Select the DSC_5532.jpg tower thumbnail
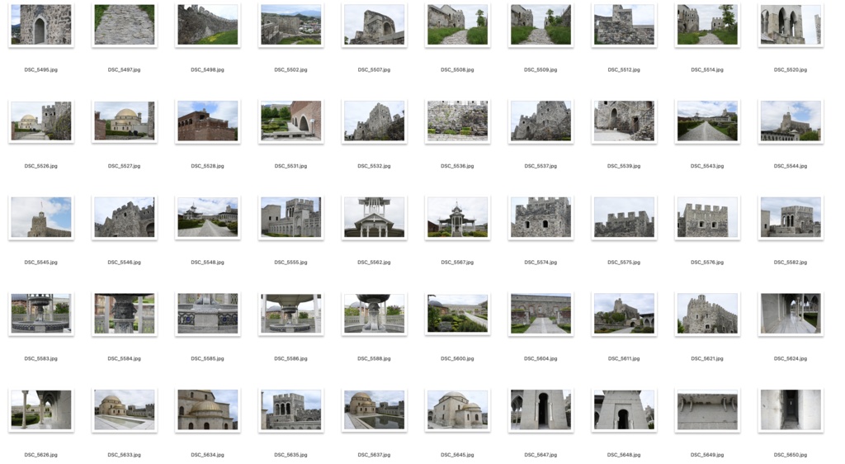 [x=374, y=121]
